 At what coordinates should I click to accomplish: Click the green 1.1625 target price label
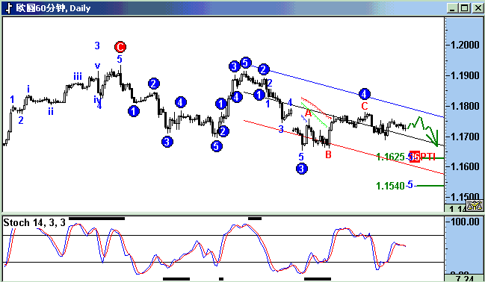pyautogui.click(x=390, y=157)
